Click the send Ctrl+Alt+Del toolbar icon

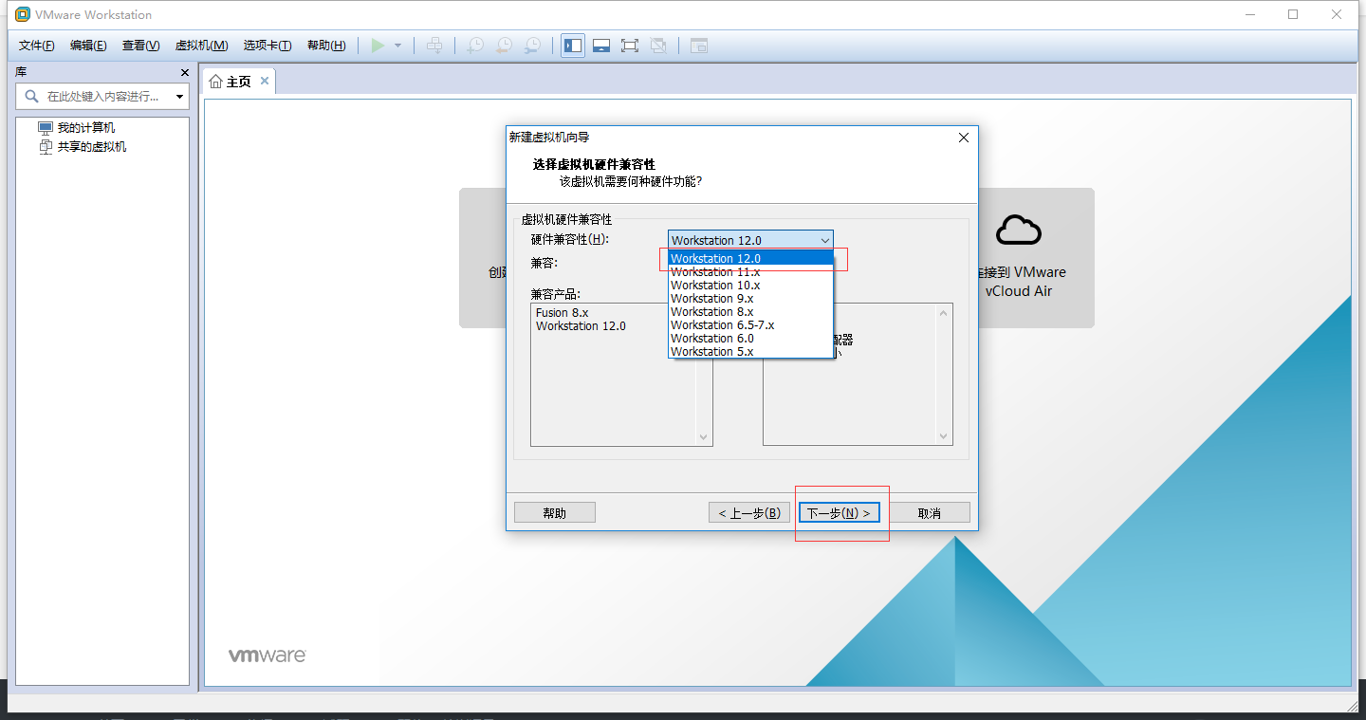click(x=434, y=46)
